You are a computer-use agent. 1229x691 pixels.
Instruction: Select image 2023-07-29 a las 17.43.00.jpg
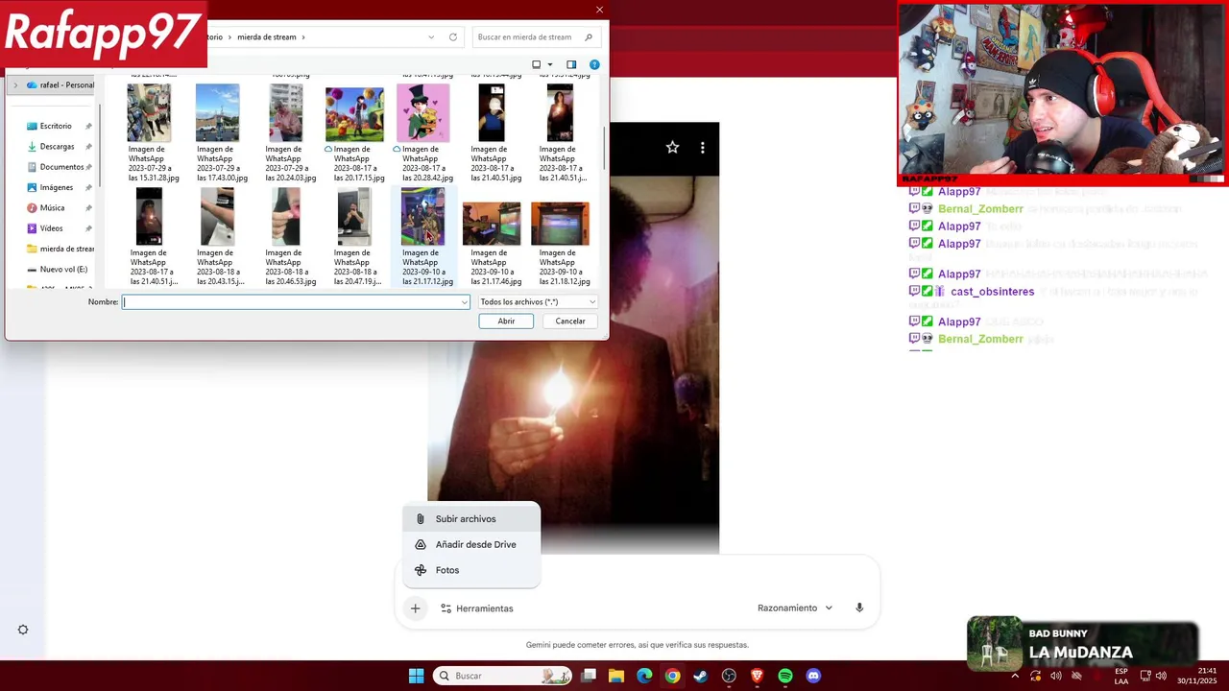217,132
